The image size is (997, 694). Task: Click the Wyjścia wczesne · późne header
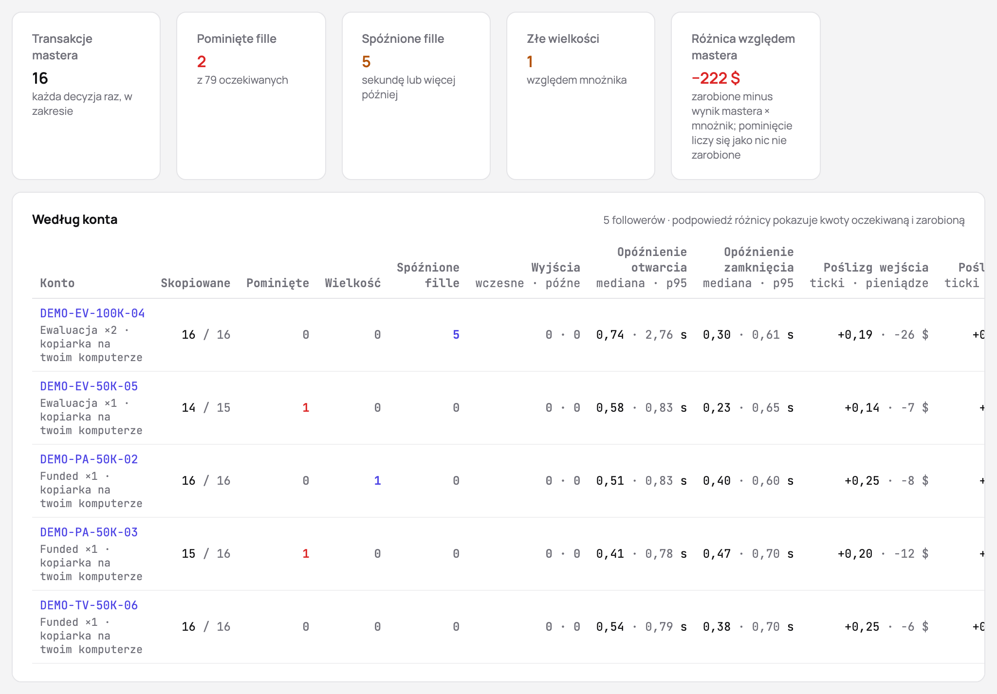(x=528, y=275)
